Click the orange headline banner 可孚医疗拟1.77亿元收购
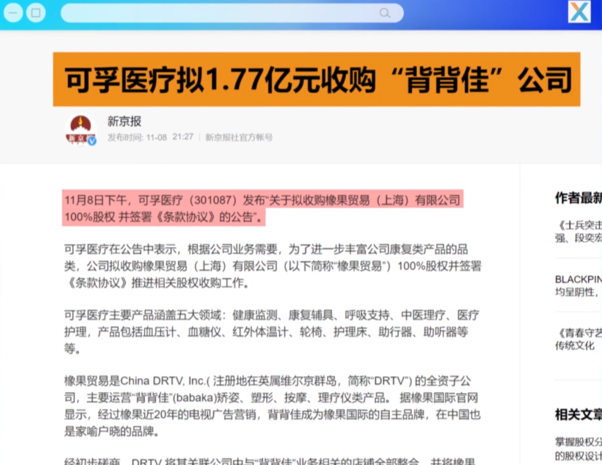 316,79
